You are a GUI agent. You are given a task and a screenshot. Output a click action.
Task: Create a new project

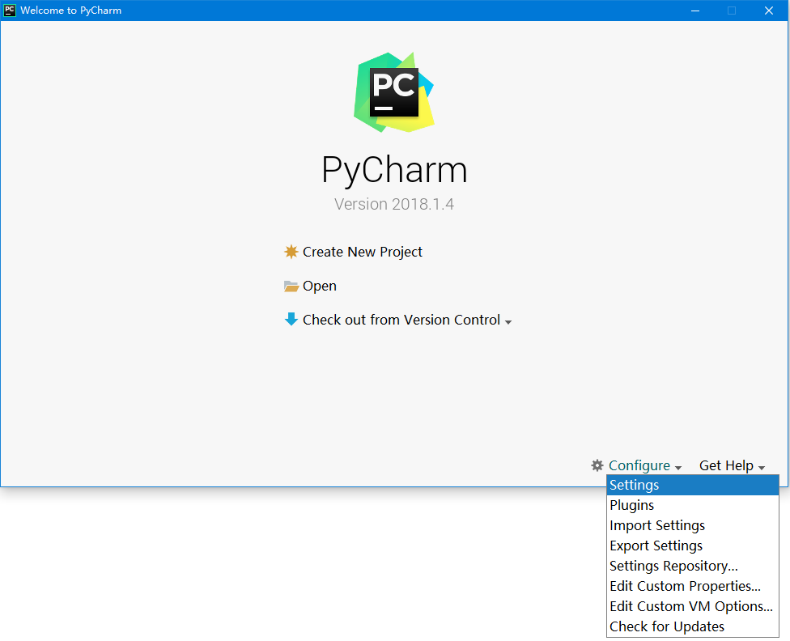tap(363, 252)
